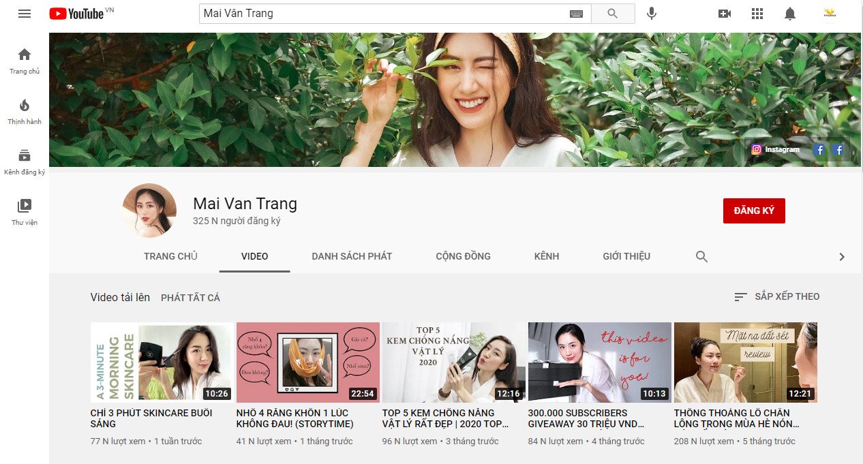This screenshot has width=863, height=464.
Task: Open the notifications bell
Action: [x=790, y=14]
